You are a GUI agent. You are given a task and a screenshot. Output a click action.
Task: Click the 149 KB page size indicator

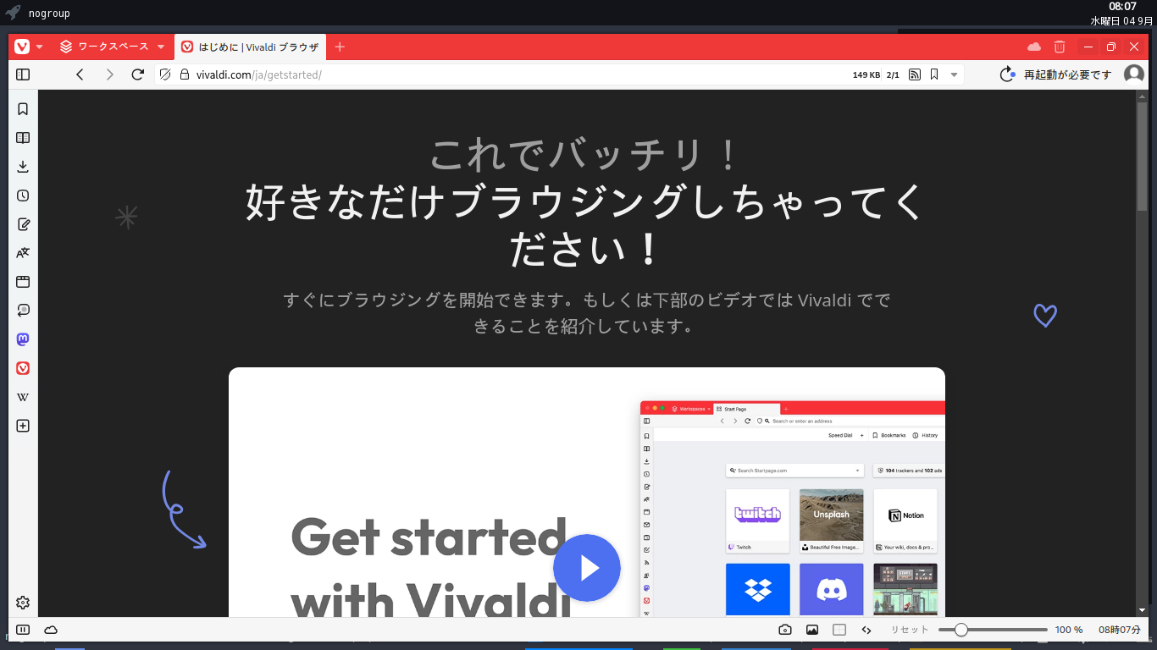tap(866, 74)
